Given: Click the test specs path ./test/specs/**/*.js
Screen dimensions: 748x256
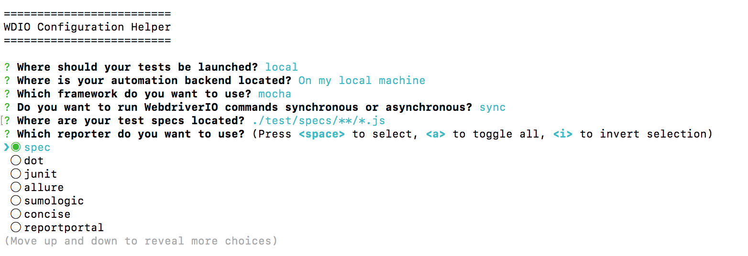Looking at the screenshot, I should click(x=318, y=120).
